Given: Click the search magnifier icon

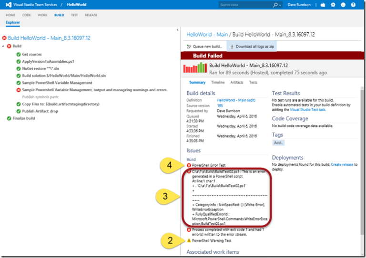Looking at the screenshot, I should point(275,5).
